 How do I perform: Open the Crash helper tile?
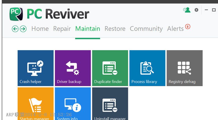coord(36,68)
